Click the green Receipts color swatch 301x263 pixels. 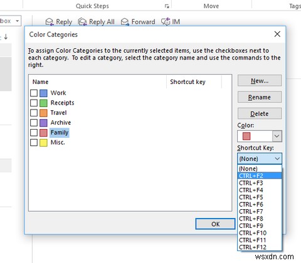pyautogui.click(x=43, y=103)
